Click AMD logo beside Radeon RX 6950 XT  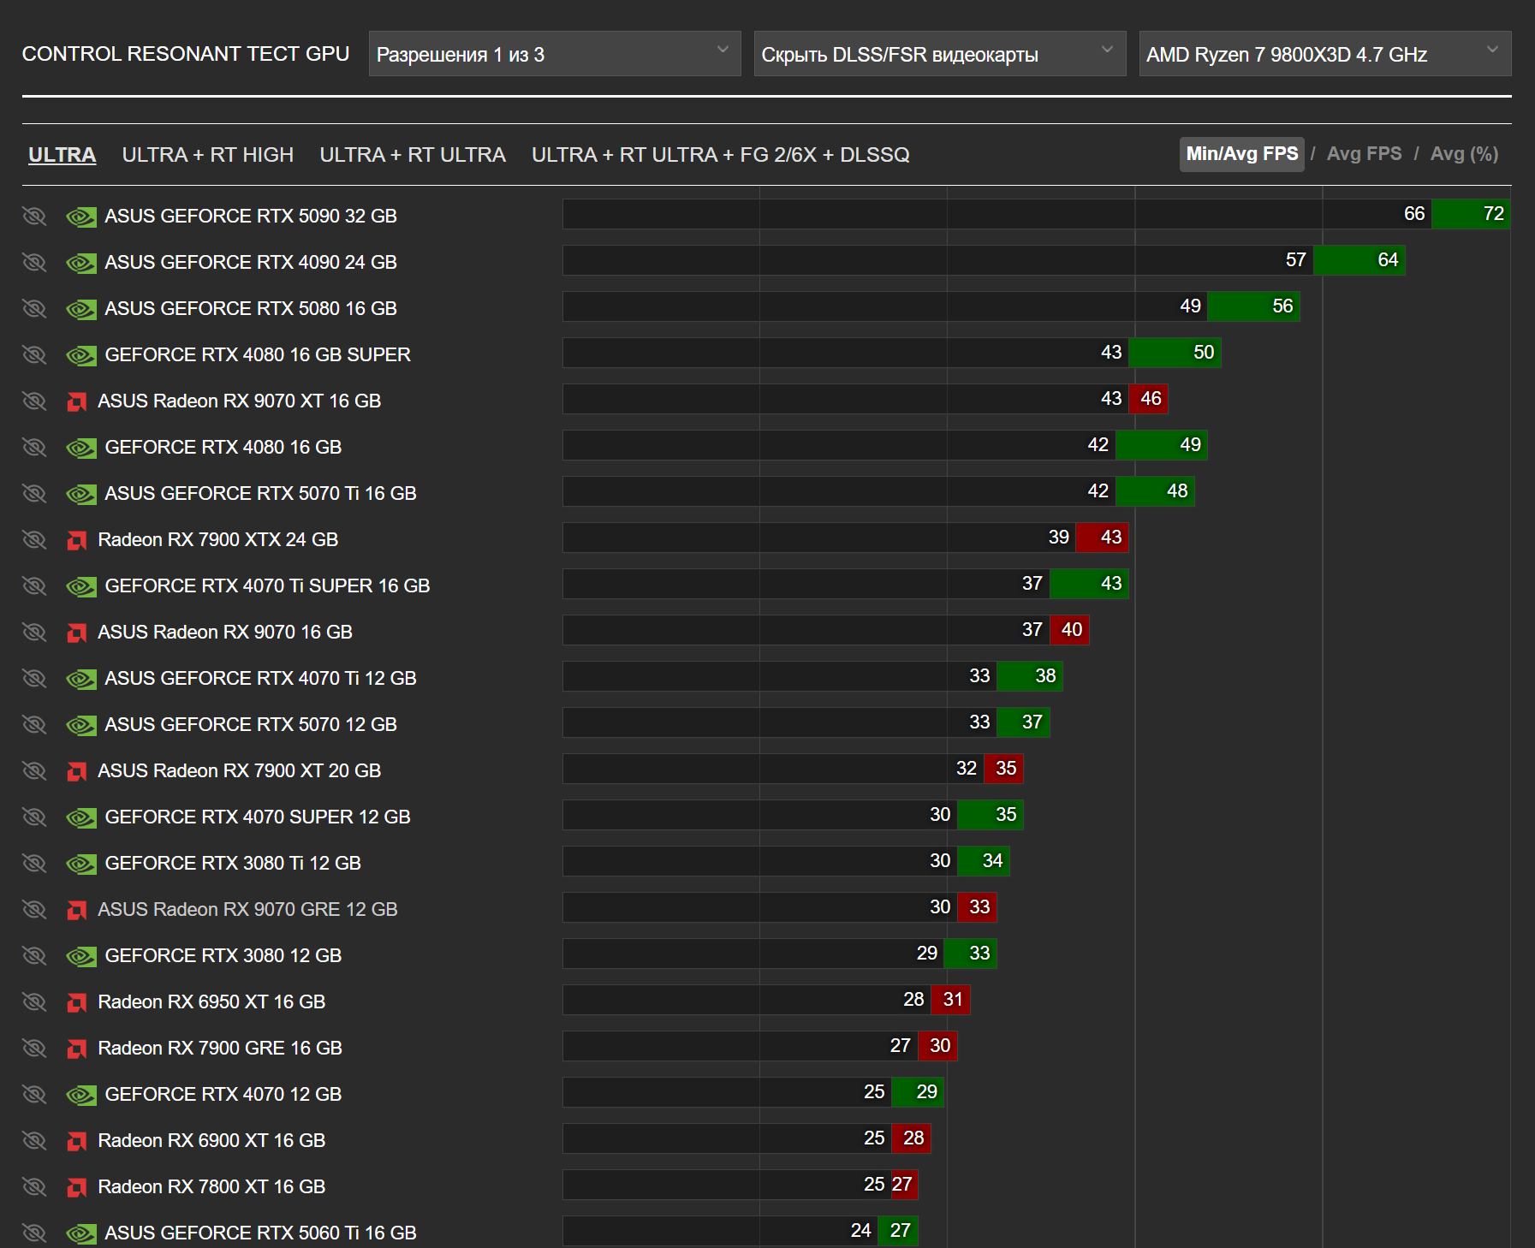[77, 1002]
